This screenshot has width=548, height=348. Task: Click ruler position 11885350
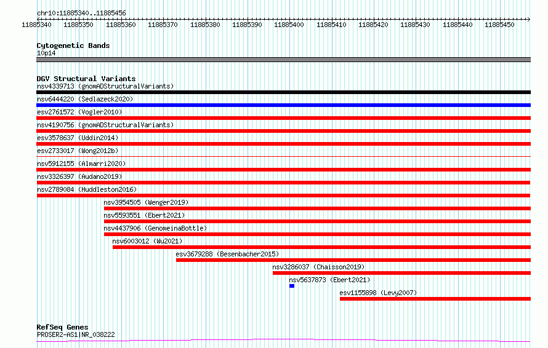pos(78,25)
